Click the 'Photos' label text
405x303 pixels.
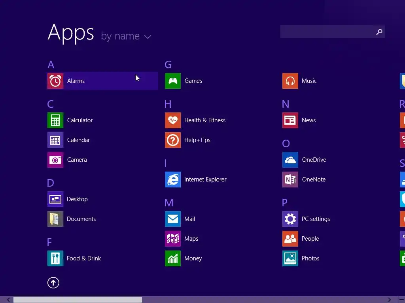310,258
